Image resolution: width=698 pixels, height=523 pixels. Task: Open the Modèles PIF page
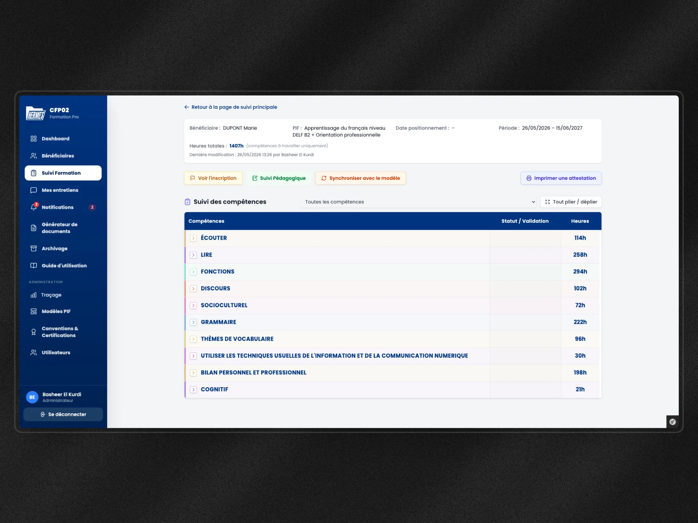[x=63, y=311]
